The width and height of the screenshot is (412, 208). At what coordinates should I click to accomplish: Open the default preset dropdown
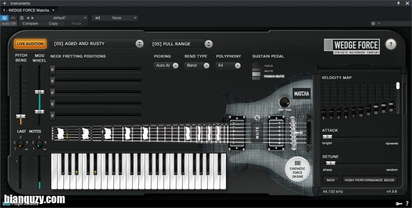(62, 18)
